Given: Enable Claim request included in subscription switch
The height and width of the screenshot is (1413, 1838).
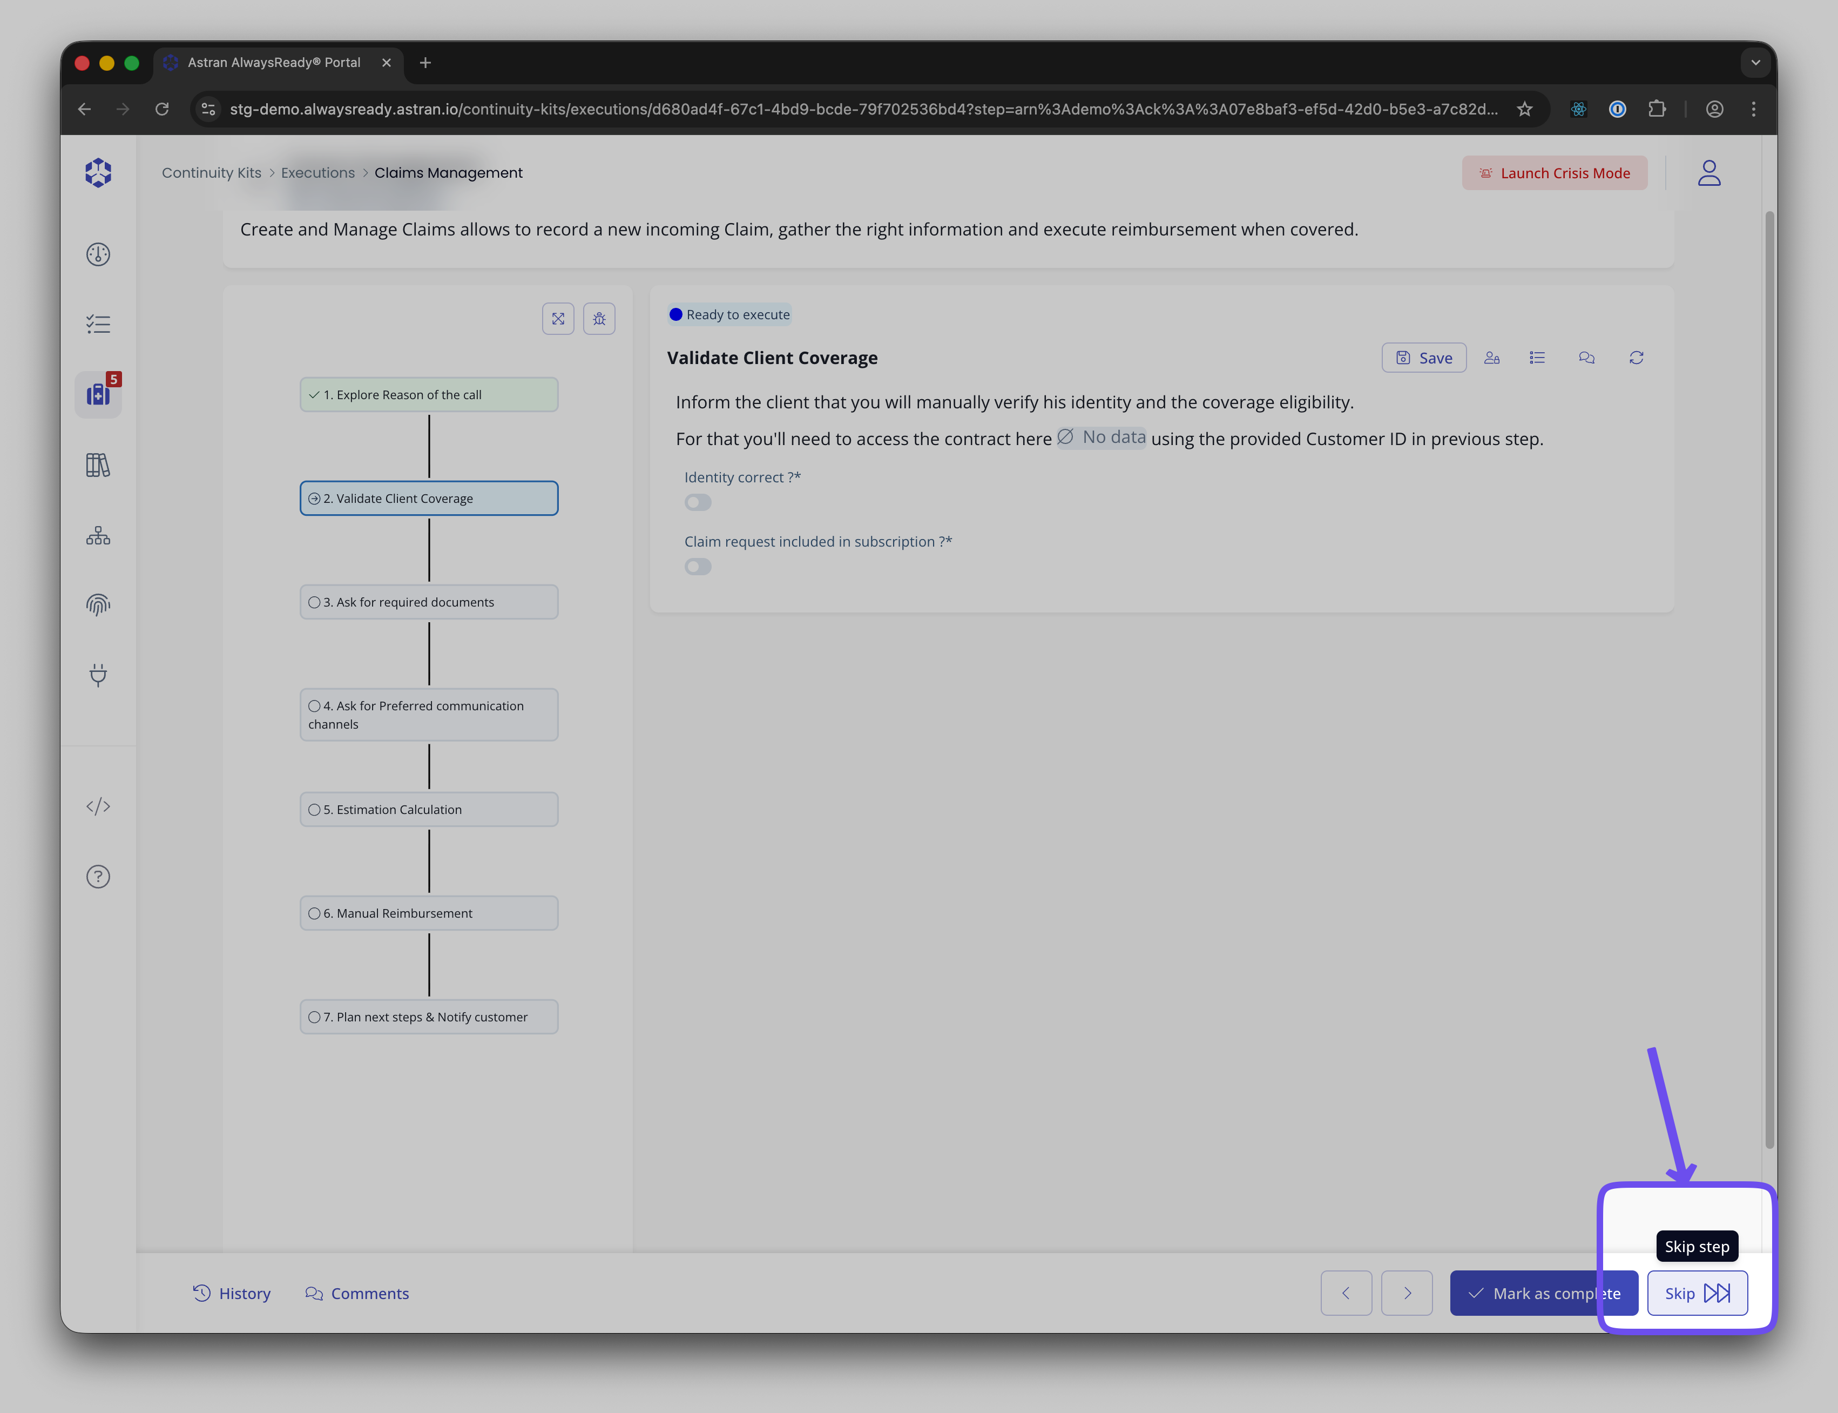Looking at the screenshot, I should (698, 567).
